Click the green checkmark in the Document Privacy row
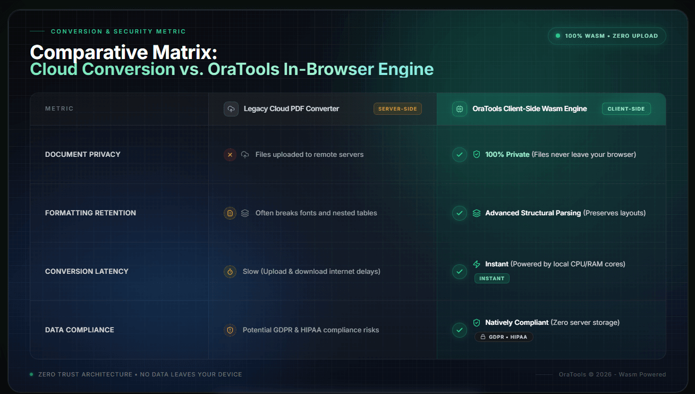 click(x=460, y=155)
